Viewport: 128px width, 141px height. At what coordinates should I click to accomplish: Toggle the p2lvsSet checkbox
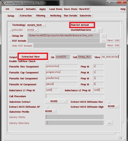[x=10, y=30]
